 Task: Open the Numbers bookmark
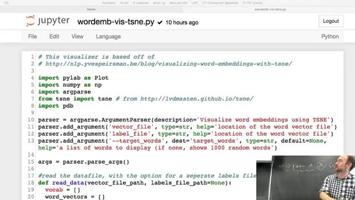109,3
